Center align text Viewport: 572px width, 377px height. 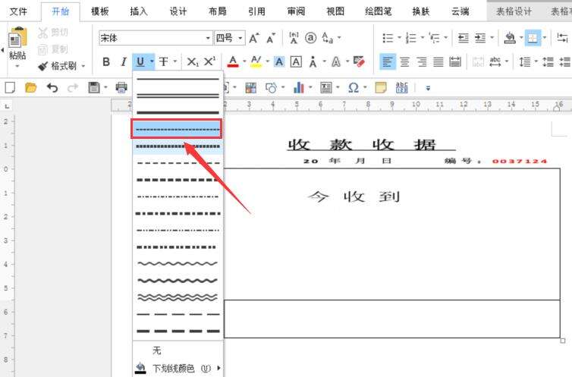(x=404, y=62)
